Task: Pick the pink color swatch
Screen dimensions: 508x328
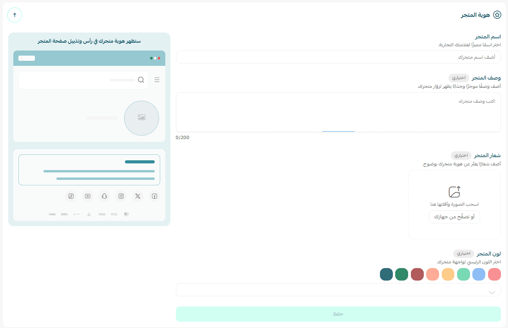Action: pos(495,274)
